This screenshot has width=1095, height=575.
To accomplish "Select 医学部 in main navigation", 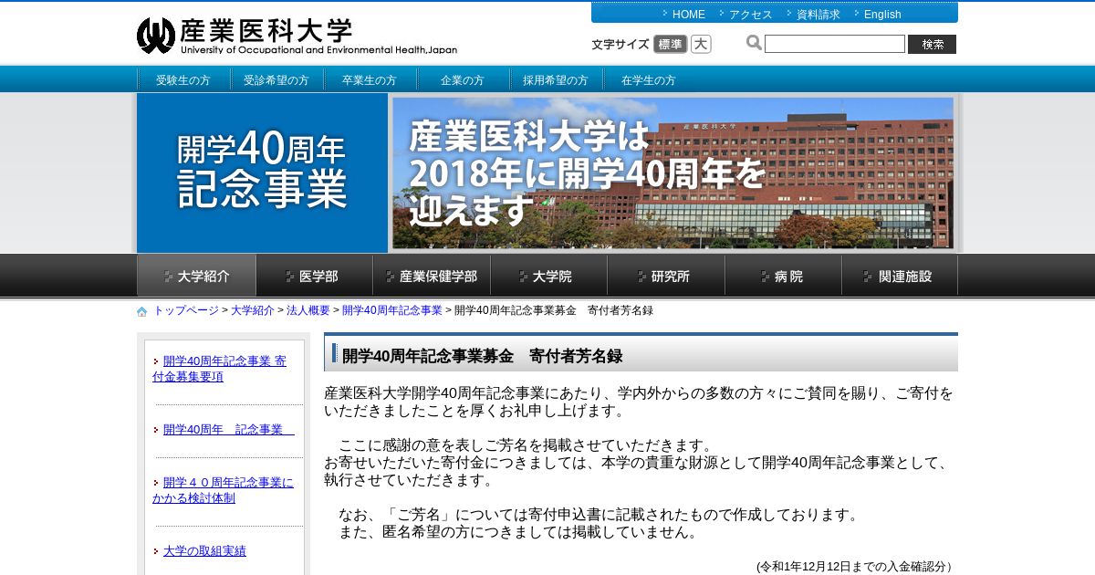I will [314, 276].
